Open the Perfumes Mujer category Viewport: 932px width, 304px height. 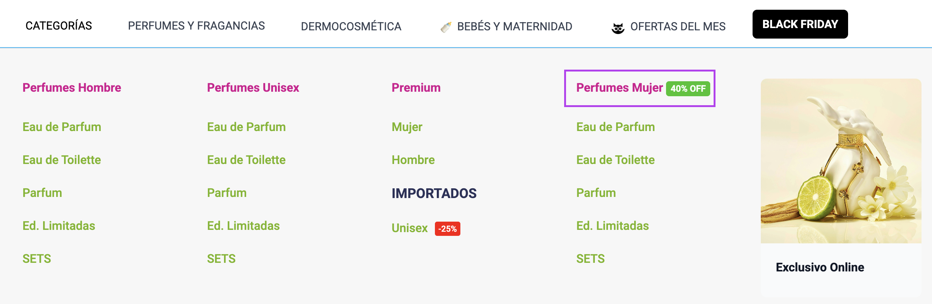click(x=619, y=88)
